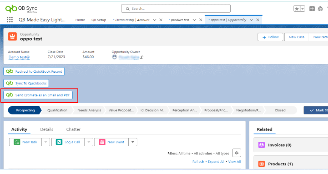
Task: Click the Mark Stage button
Action: (x=316, y=110)
